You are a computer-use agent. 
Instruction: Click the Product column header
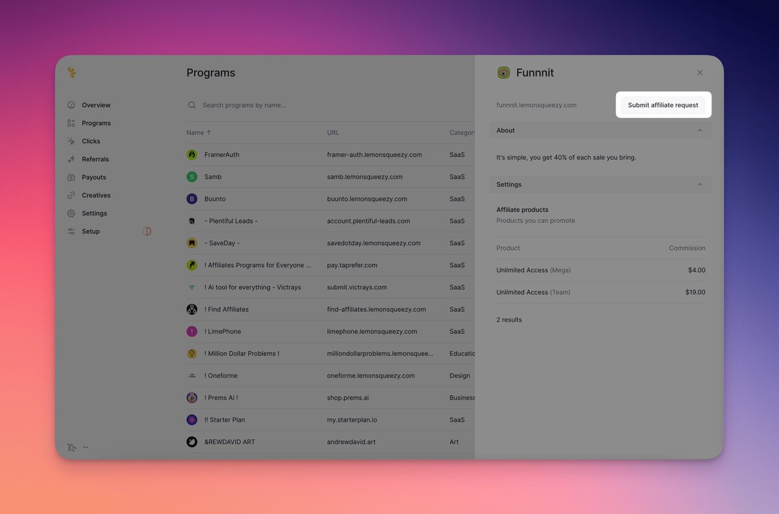[x=508, y=248]
